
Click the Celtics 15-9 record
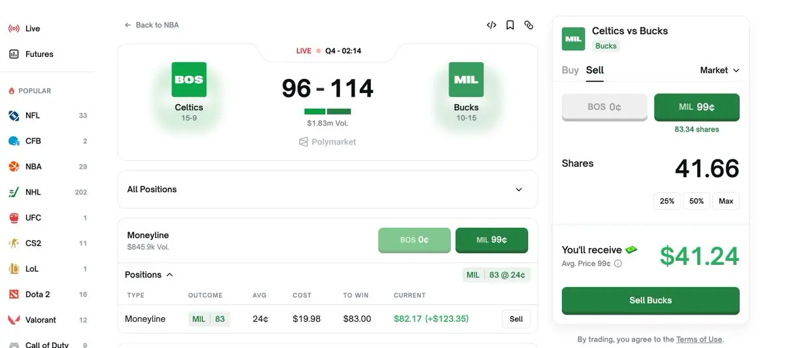[189, 118]
